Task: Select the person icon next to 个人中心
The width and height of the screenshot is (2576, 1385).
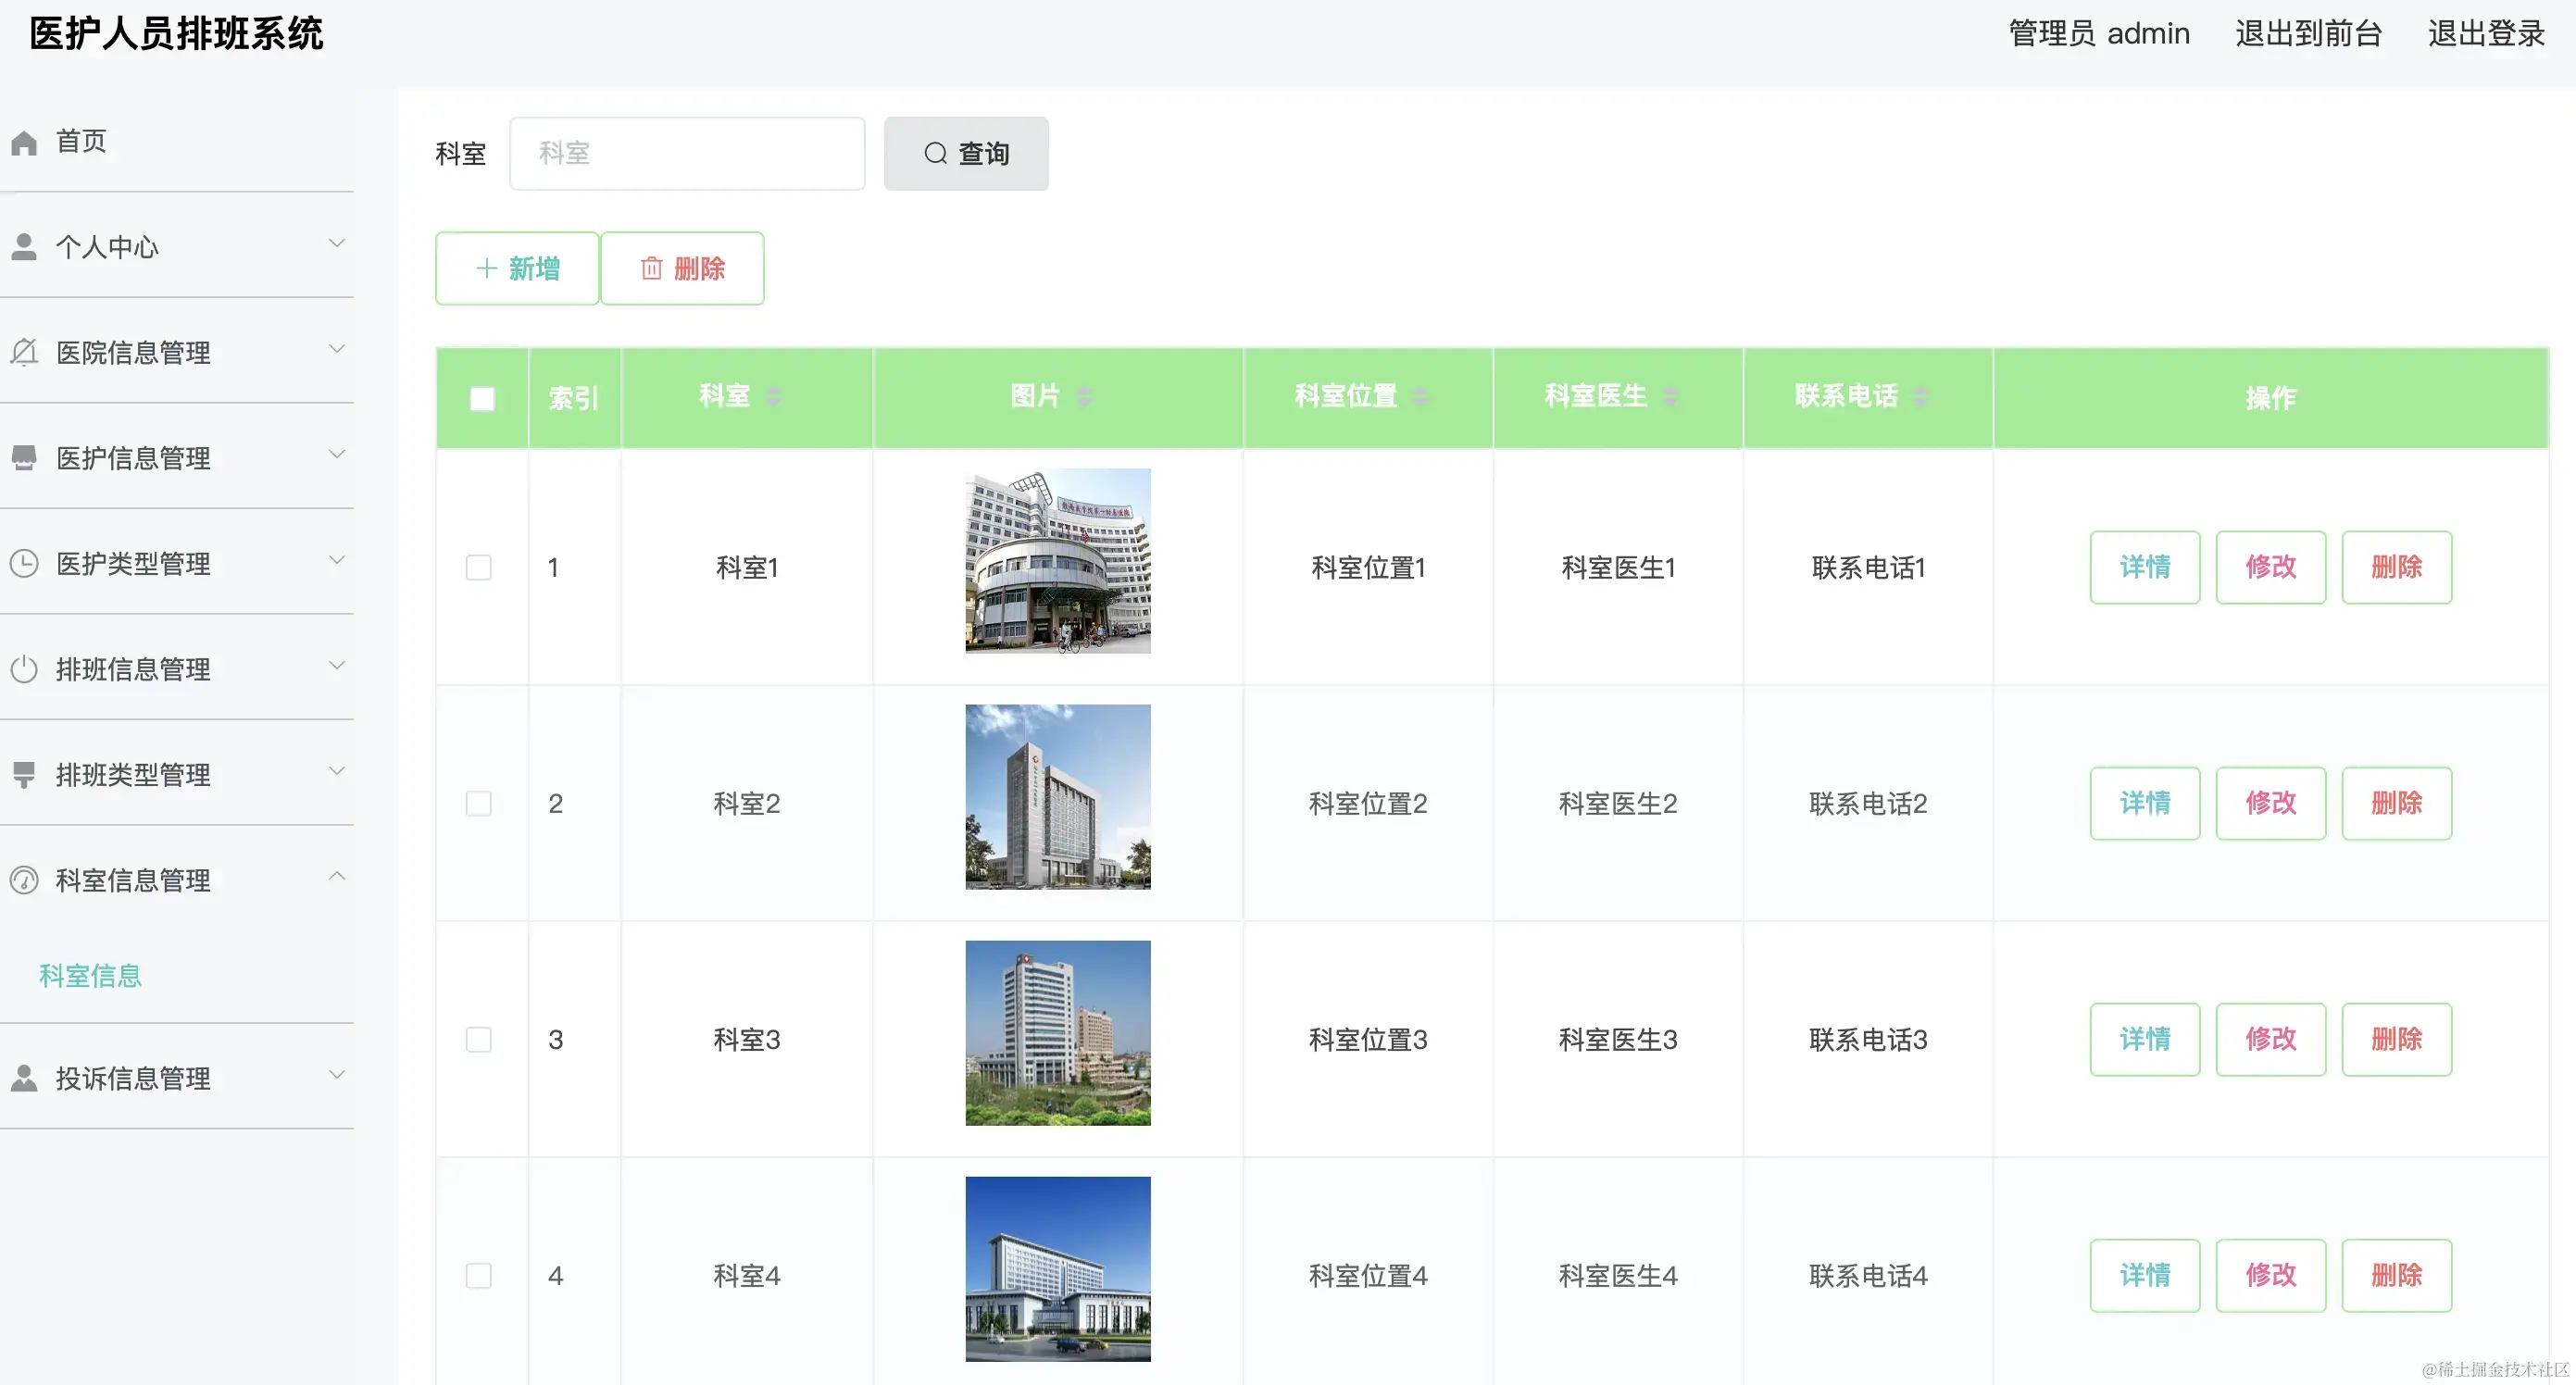Action: (x=24, y=245)
